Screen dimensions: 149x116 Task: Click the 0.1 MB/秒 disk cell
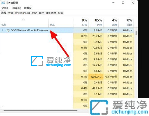tap(111, 77)
